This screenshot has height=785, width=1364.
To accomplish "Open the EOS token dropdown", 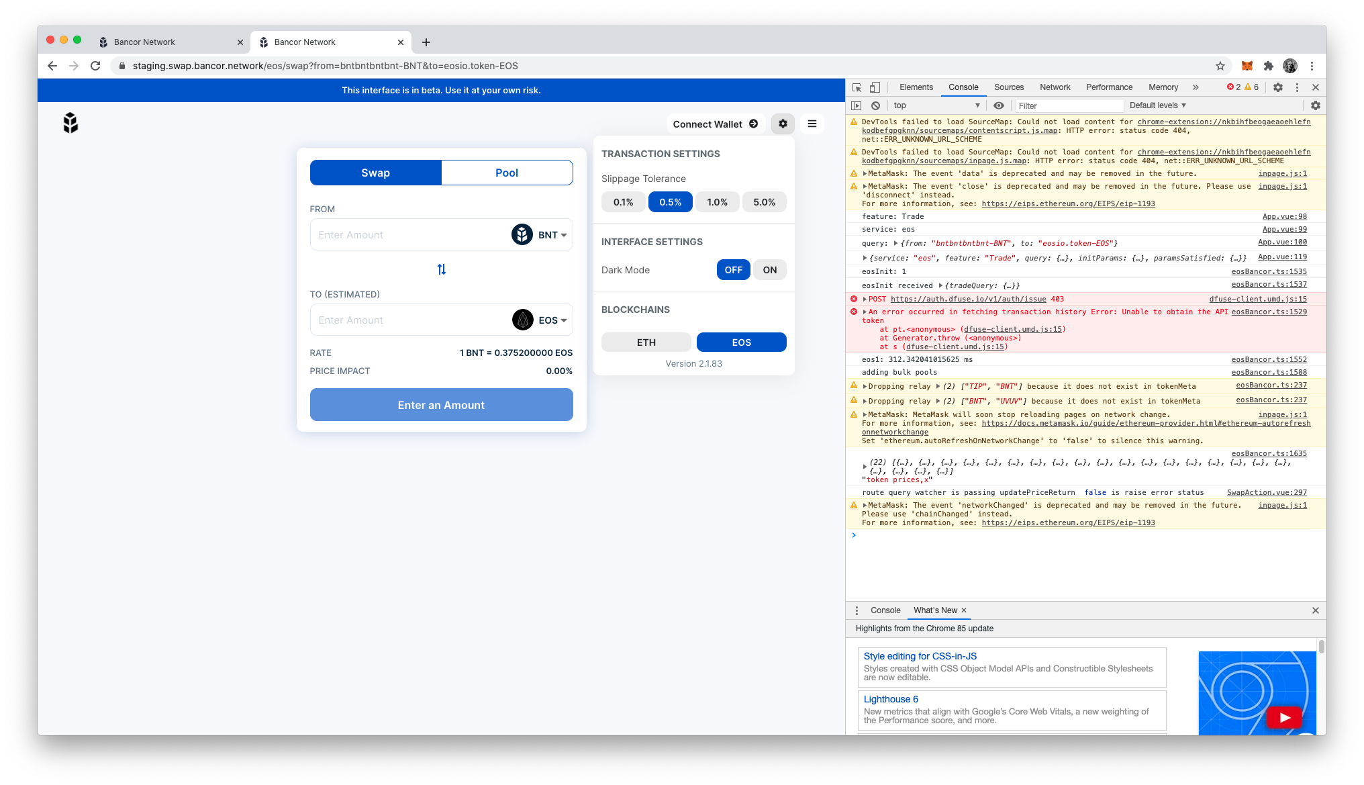I will 552,320.
